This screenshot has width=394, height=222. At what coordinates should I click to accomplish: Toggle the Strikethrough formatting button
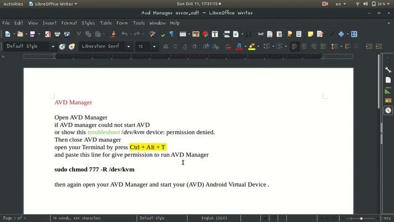(195, 46)
